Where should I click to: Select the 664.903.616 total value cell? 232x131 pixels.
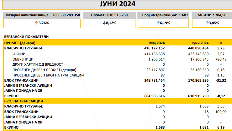click(x=152, y=96)
